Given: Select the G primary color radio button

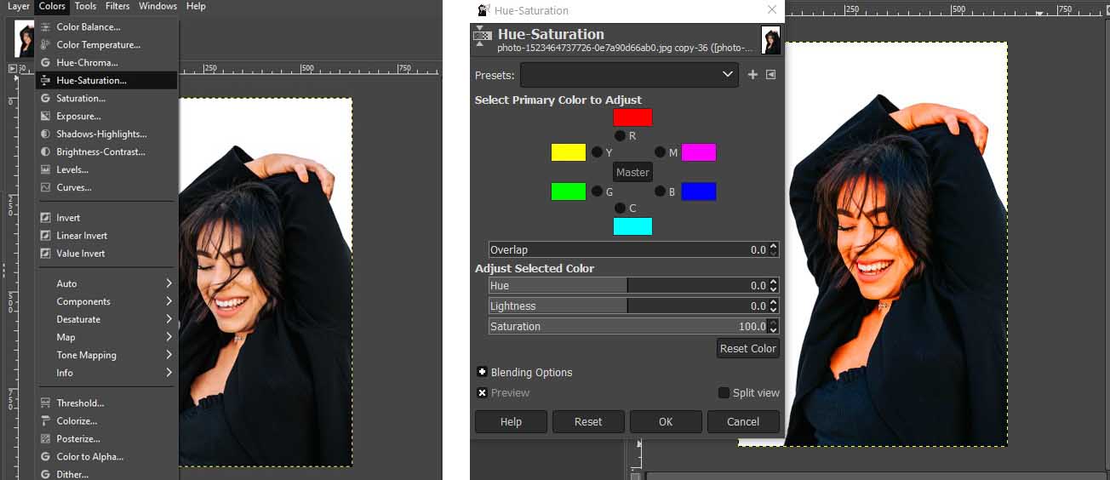Looking at the screenshot, I should coord(597,191).
